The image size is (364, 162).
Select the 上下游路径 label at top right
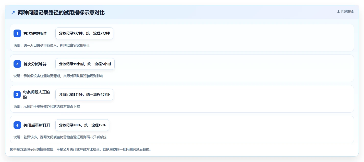(345, 11)
